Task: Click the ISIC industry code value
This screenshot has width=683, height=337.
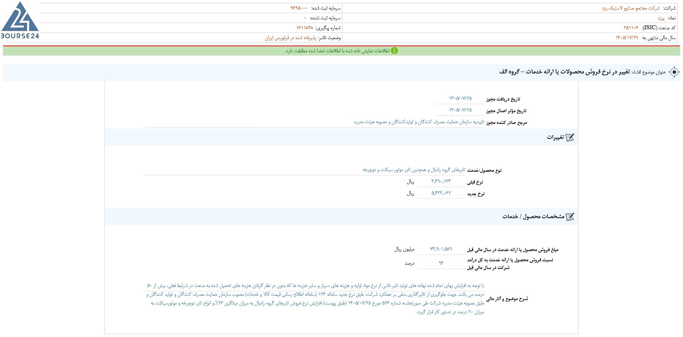Action: [x=631, y=28]
